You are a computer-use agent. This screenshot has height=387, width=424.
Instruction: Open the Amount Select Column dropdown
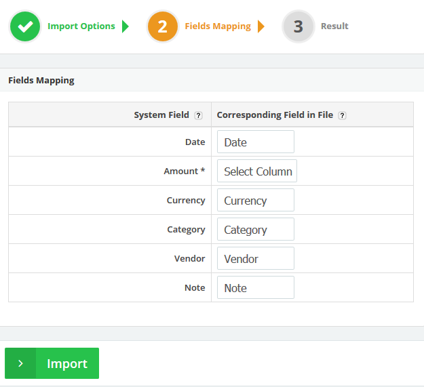[257, 171]
